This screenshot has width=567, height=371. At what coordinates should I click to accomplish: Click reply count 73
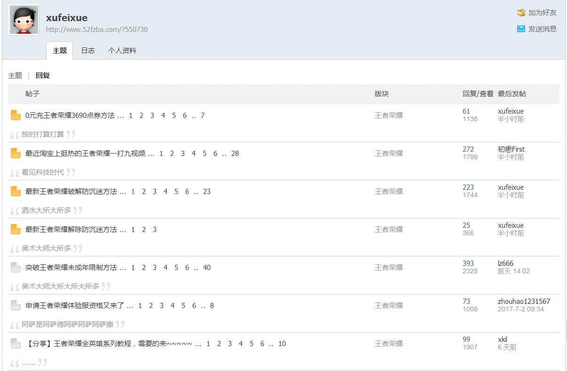(466, 301)
